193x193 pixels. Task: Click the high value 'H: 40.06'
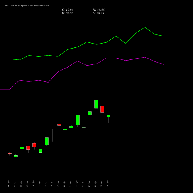click(x=98, y=10)
